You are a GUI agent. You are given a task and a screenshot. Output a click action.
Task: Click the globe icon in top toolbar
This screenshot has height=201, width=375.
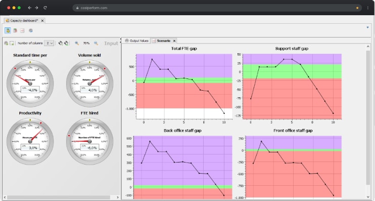pyautogui.click(x=31, y=30)
